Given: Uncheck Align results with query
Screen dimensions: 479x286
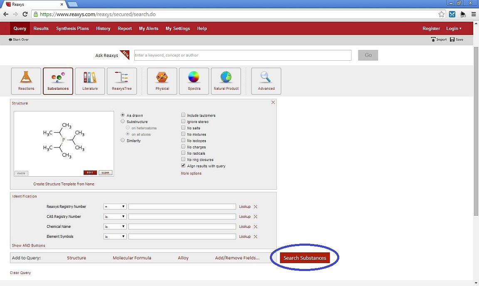Looking at the screenshot, I should pyautogui.click(x=183, y=165).
